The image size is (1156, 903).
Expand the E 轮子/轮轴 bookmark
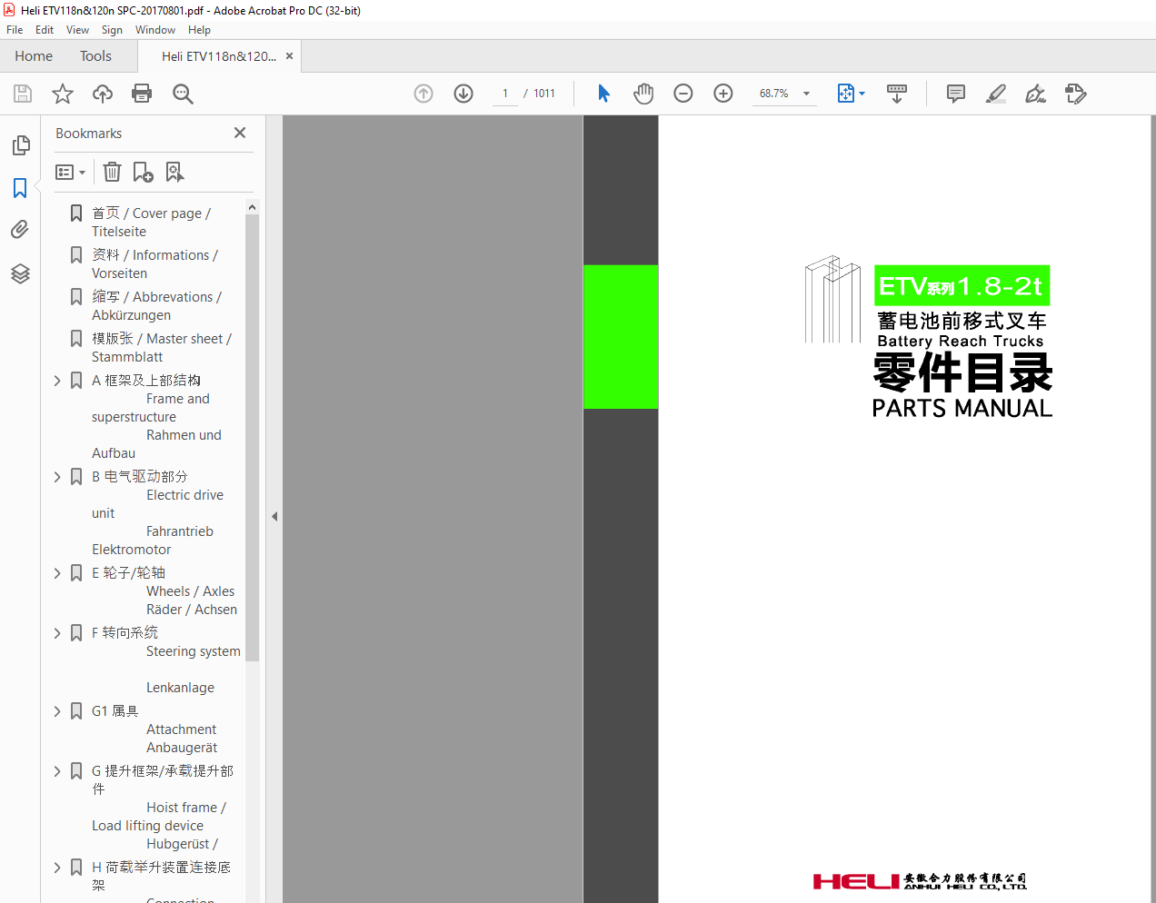(x=57, y=573)
